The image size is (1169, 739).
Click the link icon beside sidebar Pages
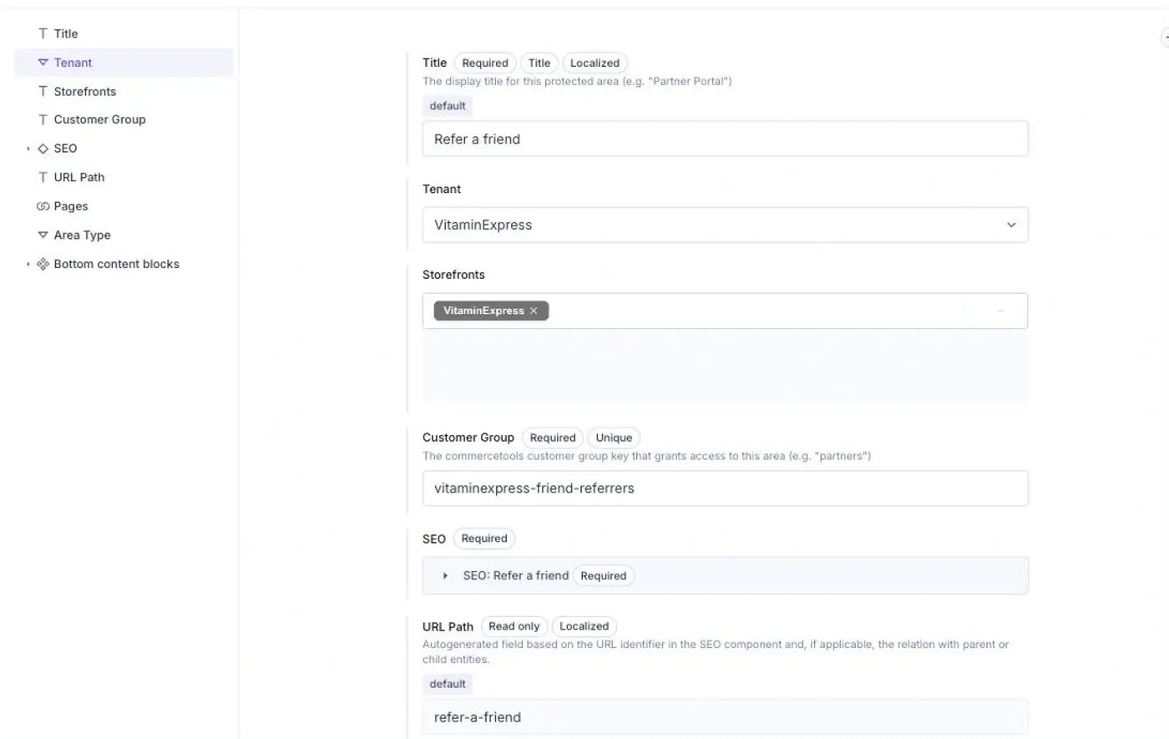[x=43, y=206]
